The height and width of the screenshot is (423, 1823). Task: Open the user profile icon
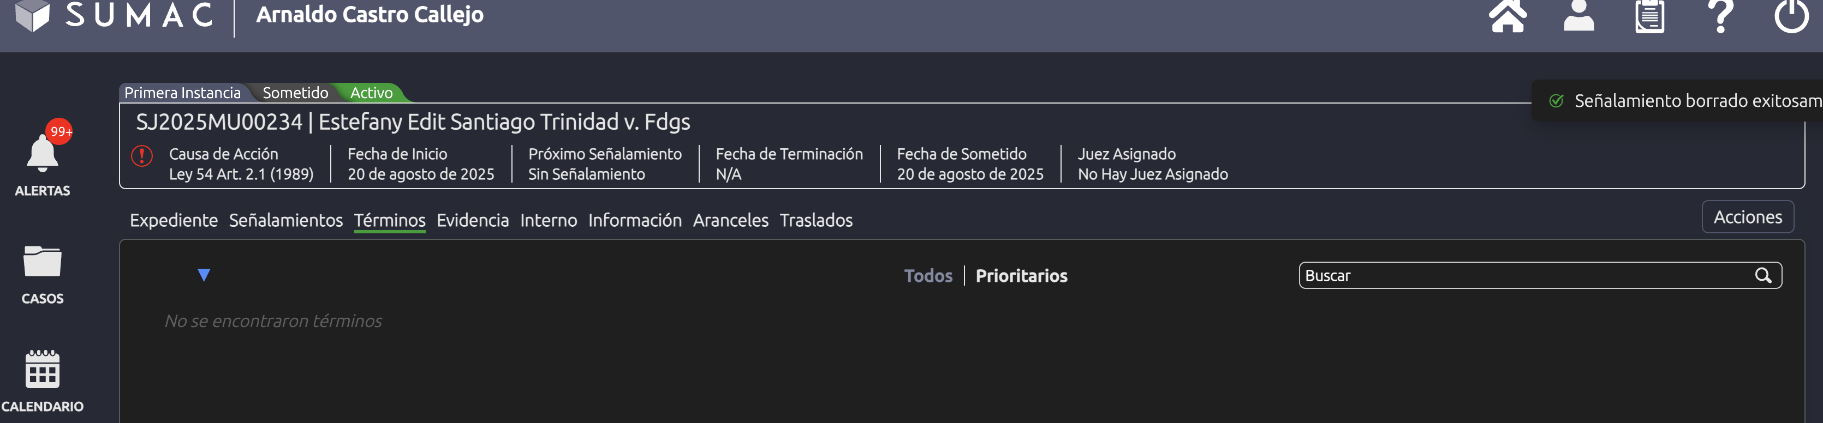pyautogui.click(x=1578, y=16)
